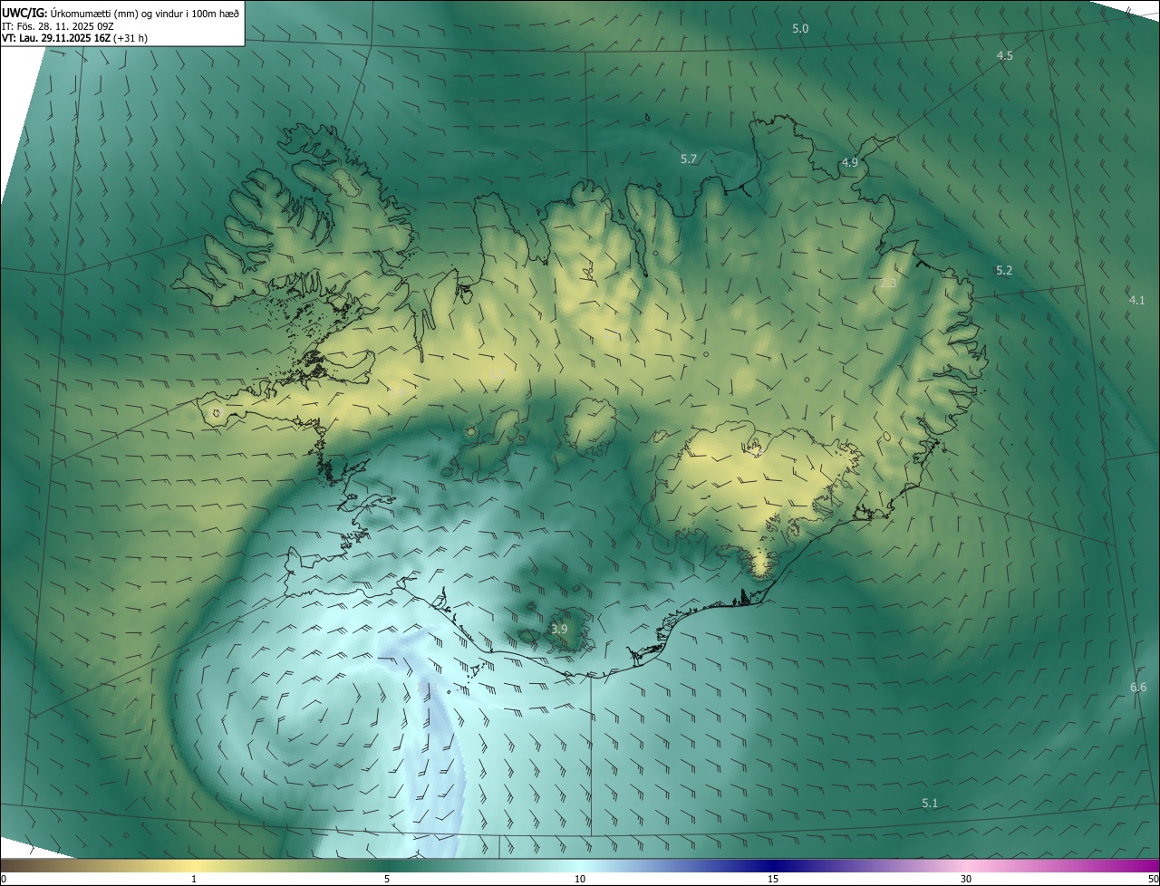Select the VT valid time line 16Z
This screenshot has width=1160, height=886.
click(x=74, y=39)
